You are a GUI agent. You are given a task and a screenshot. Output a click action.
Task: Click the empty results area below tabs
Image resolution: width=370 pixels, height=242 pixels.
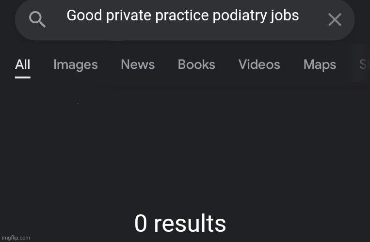coord(185,146)
